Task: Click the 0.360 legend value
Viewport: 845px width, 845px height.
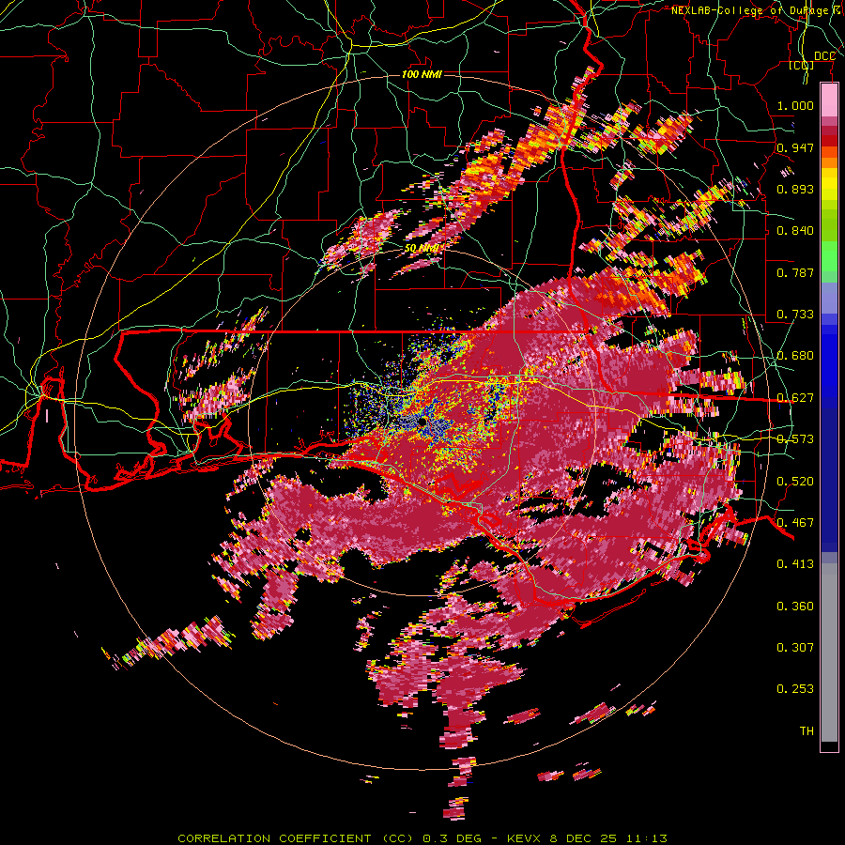Action: tap(795, 607)
